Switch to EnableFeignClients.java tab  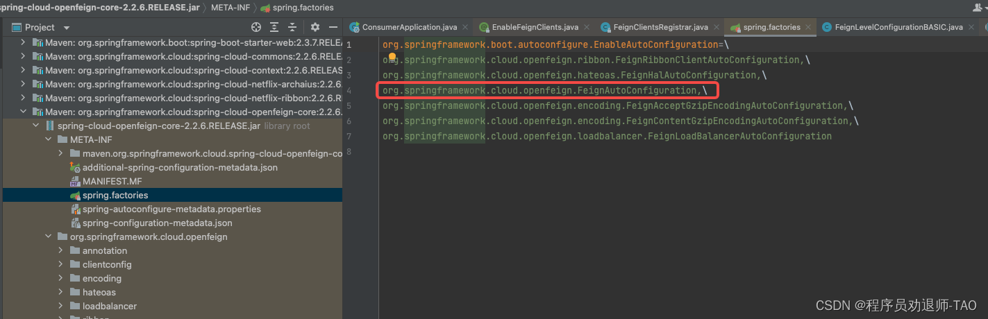535,27
